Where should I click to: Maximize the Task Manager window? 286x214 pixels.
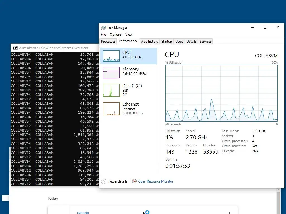coord(265,28)
